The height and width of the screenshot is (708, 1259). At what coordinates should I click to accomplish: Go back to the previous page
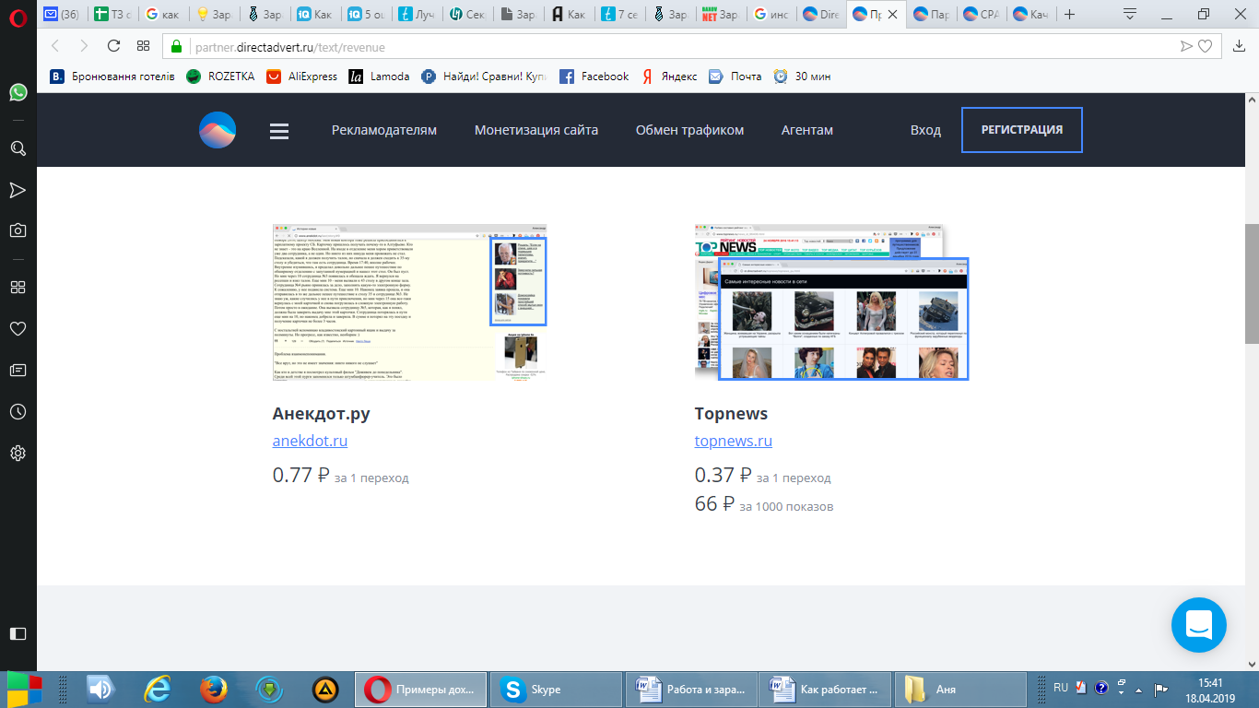coord(55,46)
